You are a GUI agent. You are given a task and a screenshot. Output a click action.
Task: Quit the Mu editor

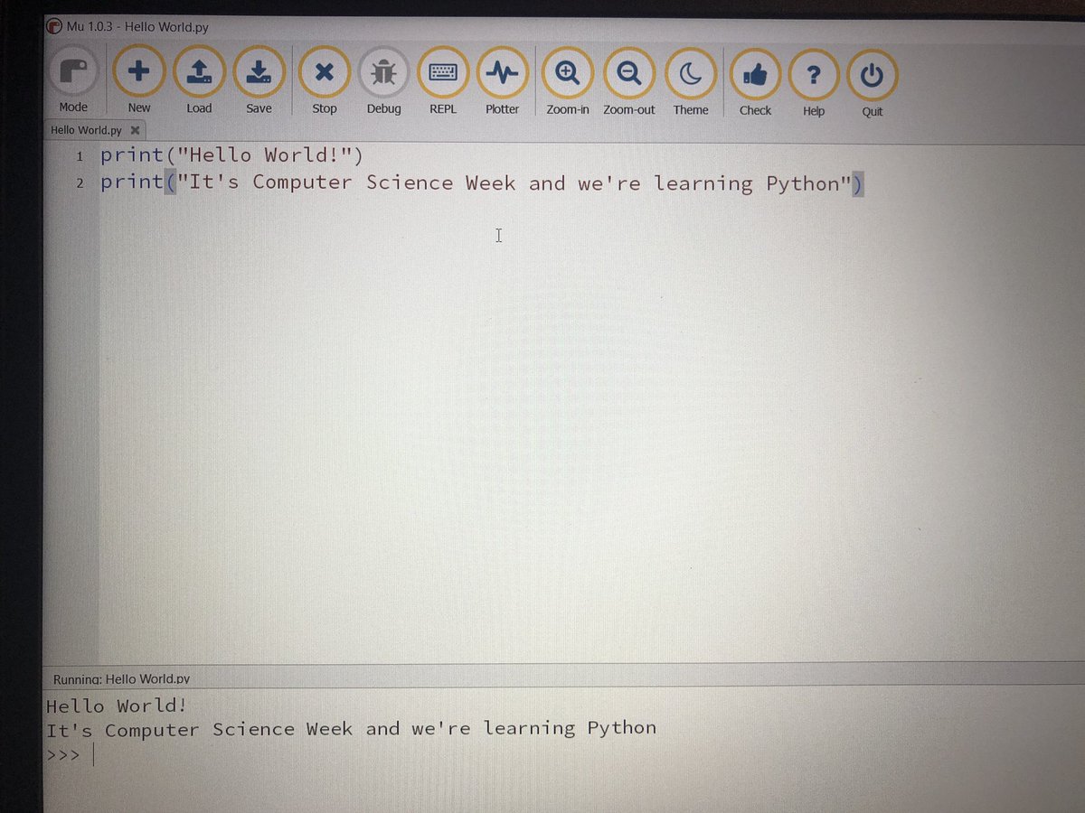click(x=872, y=70)
